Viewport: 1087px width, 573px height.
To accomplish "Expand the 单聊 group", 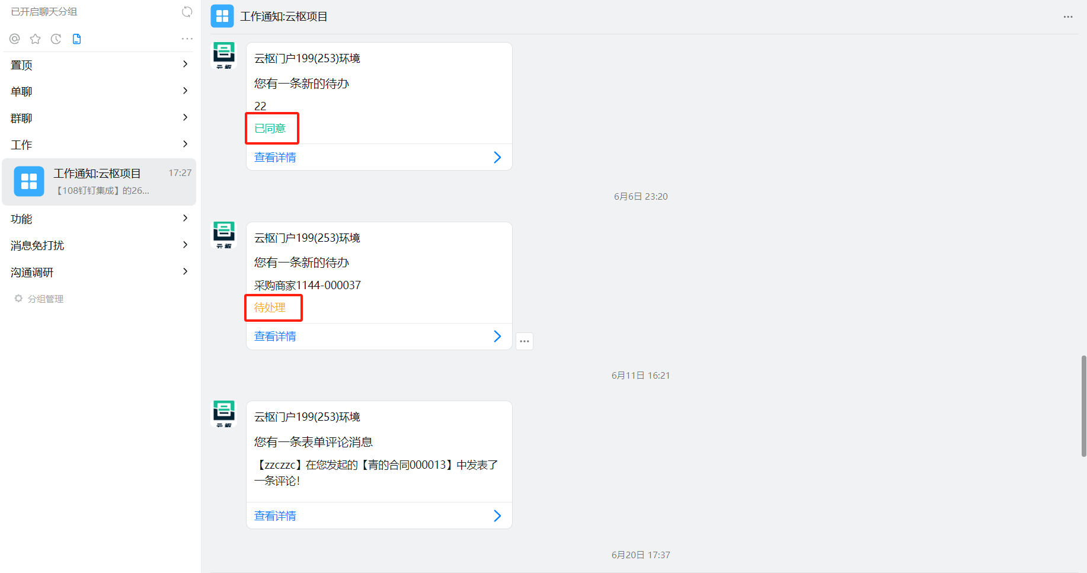I will pos(100,91).
